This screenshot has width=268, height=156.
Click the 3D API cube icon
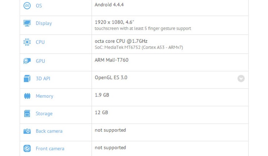click(x=27, y=78)
